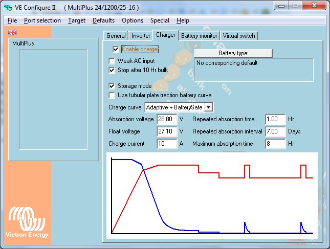Open the Port selection menu
Screen dimensions: 330x249
[42, 20]
